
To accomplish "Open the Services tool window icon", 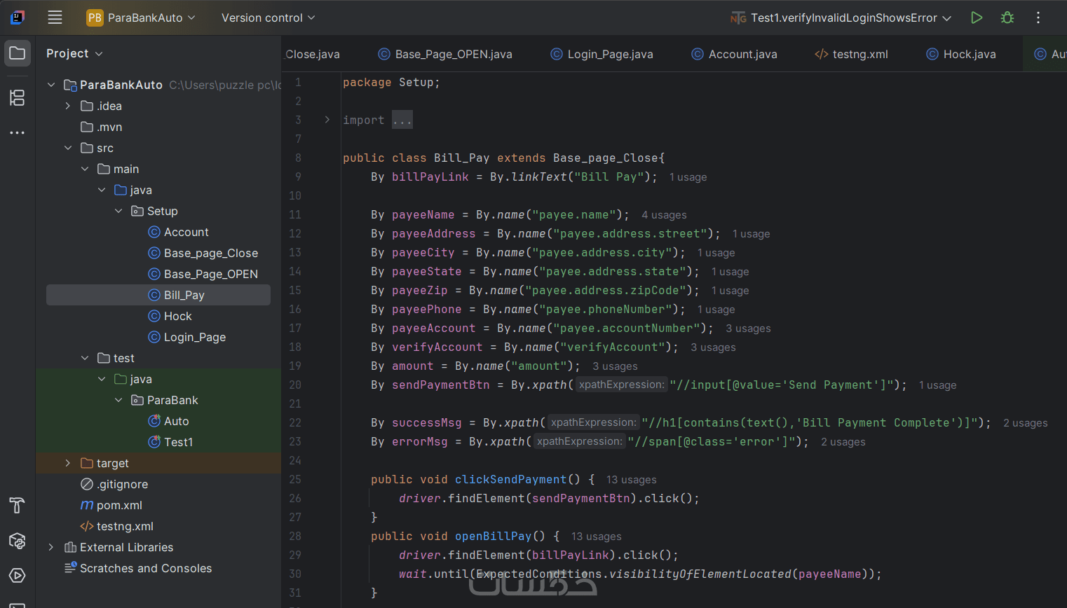I will [17, 575].
